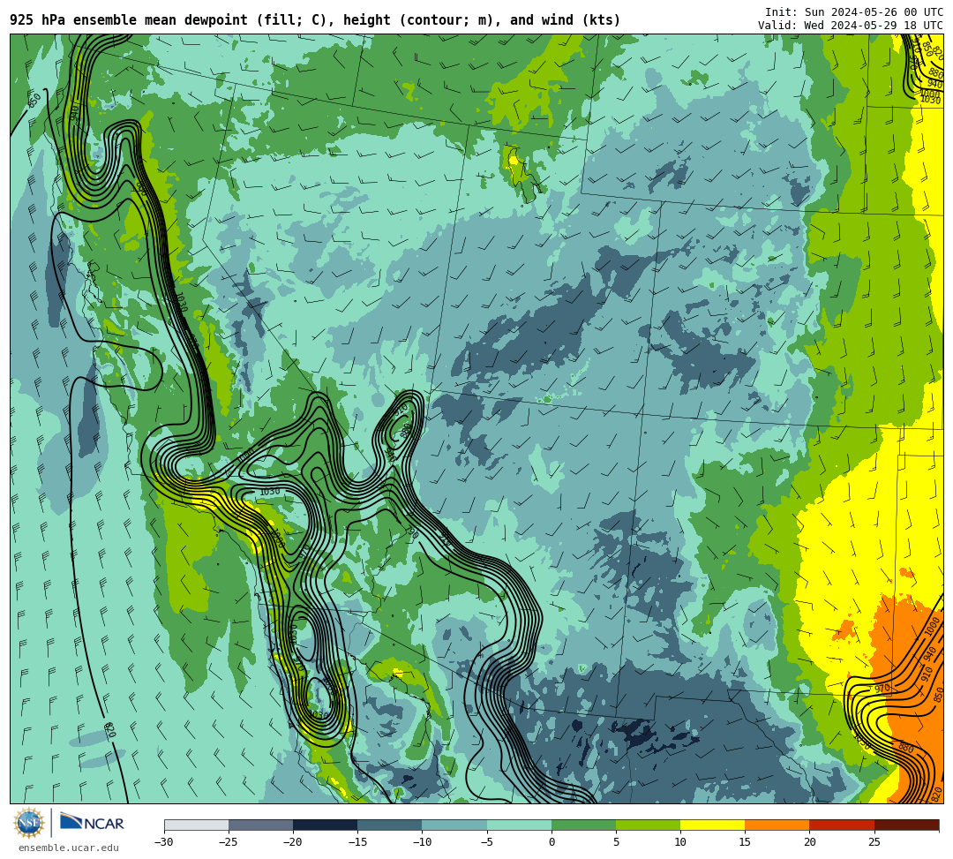Viewport: 953px width, 859px height.
Task: Click the 20 to 25 red colorbar swatch
Action: [x=842, y=825]
